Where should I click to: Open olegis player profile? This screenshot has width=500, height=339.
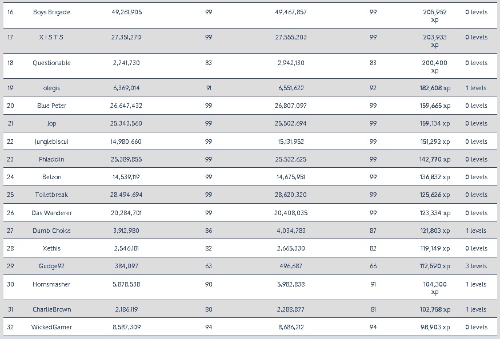51,88
